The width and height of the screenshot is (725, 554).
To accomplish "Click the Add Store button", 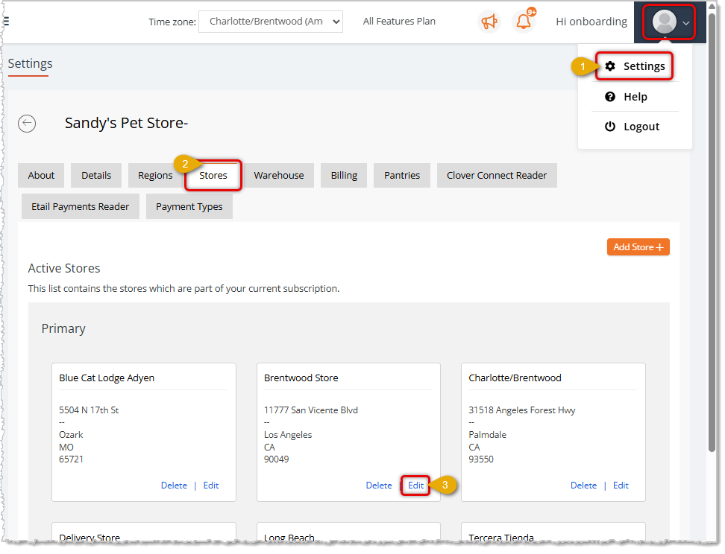I will (638, 247).
